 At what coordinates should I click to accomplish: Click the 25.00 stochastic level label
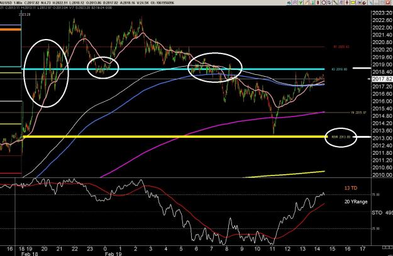click(x=377, y=229)
